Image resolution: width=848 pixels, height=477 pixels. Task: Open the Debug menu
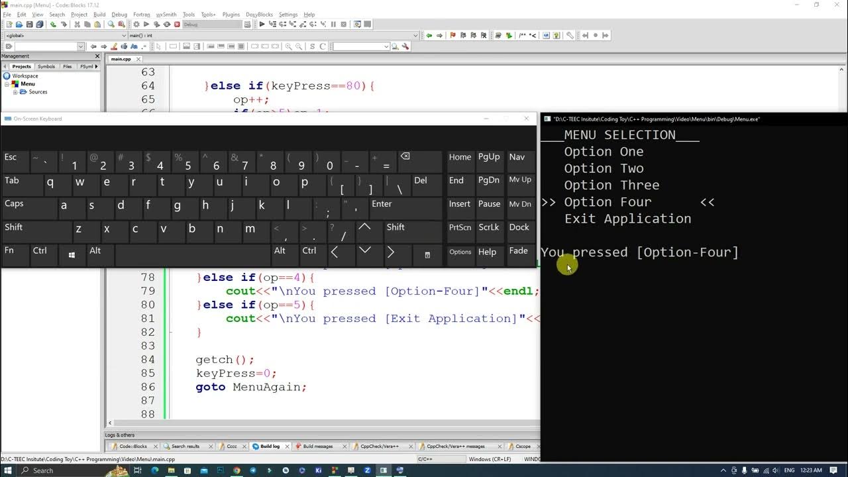(119, 14)
